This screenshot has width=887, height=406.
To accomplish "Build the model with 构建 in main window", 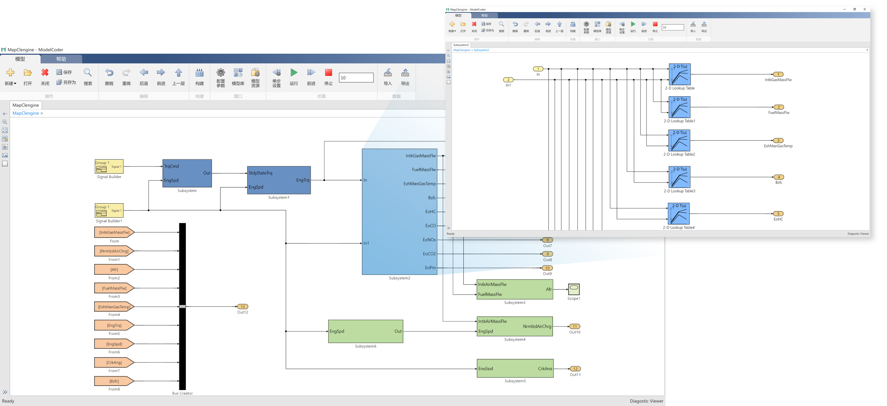I will (200, 77).
